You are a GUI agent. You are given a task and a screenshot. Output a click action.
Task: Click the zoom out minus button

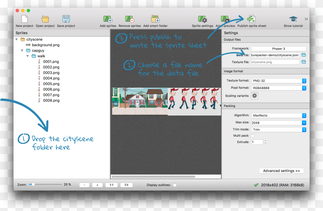[84, 185]
